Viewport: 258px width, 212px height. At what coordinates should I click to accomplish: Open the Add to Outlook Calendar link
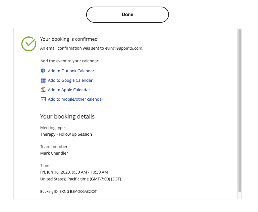click(x=71, y=71)
